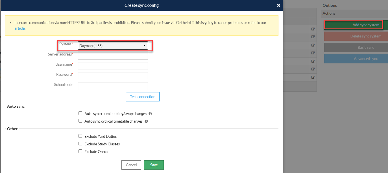Click the edit icon in the last table row
Screen dimensions: 388x173
(313, 77)
